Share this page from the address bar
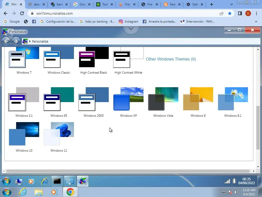 tap(222, 13)
